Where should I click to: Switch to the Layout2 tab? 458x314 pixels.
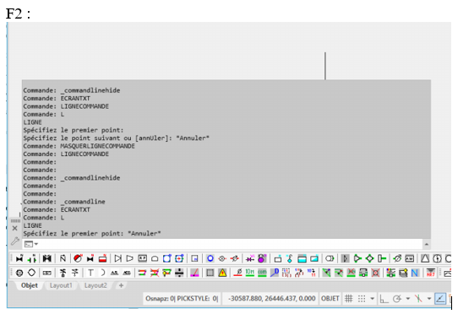(x=95, y=285)
